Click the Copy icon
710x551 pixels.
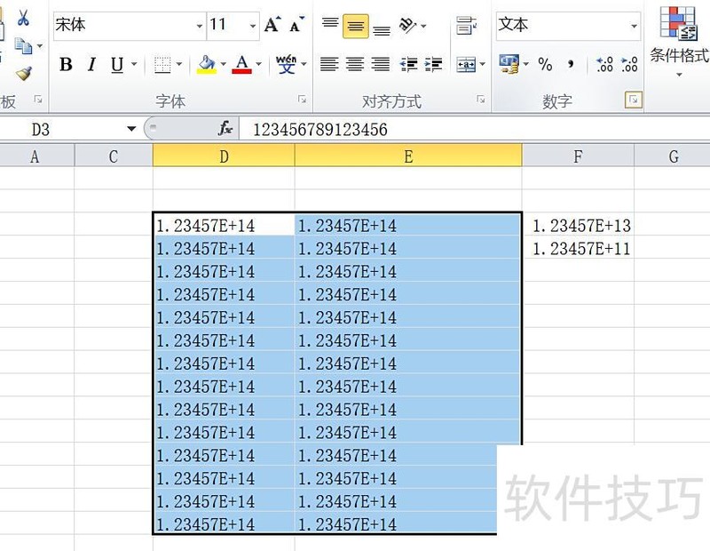[x=23, y=46]
